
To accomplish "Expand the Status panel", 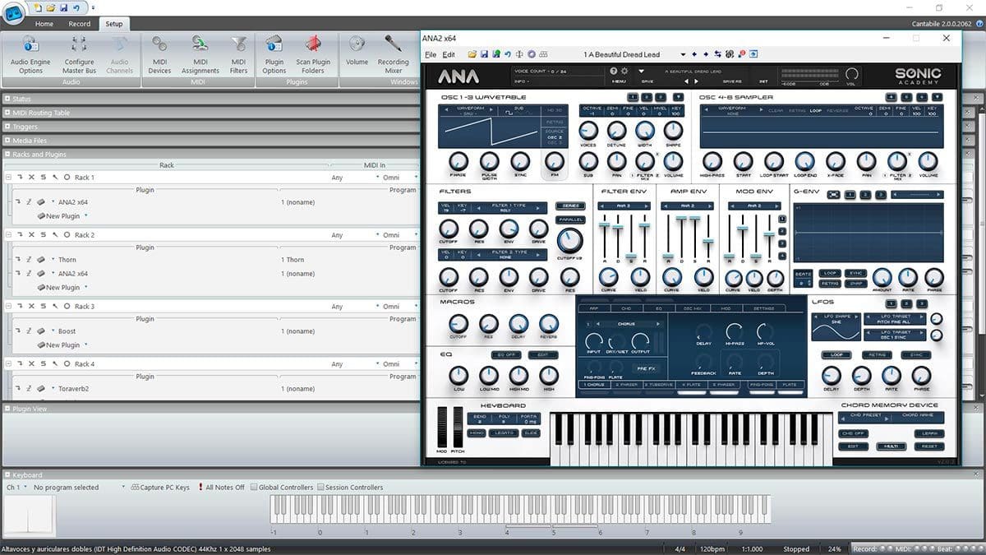I will 7,99.
